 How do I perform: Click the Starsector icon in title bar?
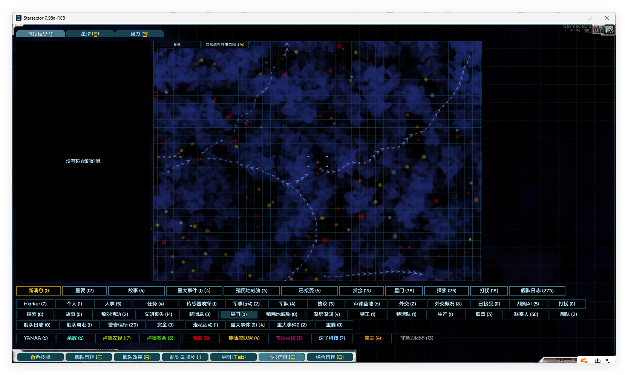(x=18, y=18)
